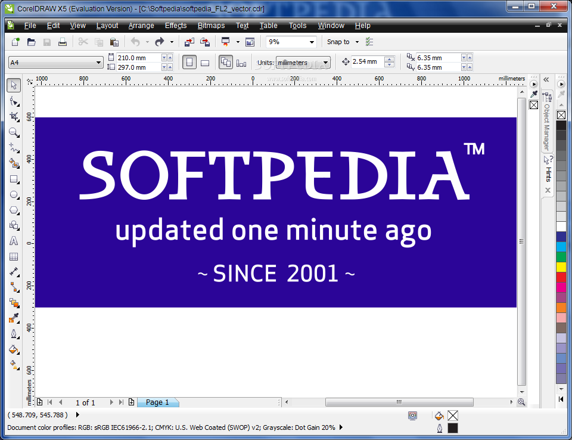
Task: Select the Rectangle tool
Action: pos(14,179)
